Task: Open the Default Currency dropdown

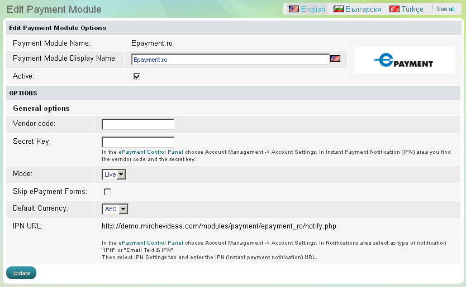Action: [115, 209]
